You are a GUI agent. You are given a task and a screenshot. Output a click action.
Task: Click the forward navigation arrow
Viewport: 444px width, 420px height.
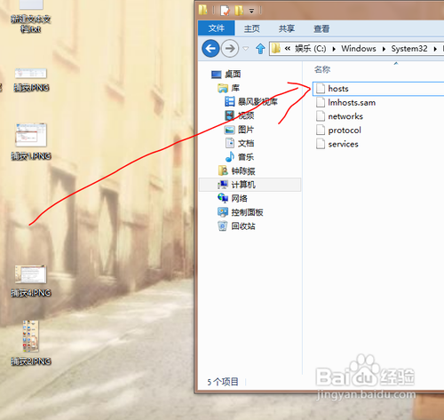click(x=230, y=48)
